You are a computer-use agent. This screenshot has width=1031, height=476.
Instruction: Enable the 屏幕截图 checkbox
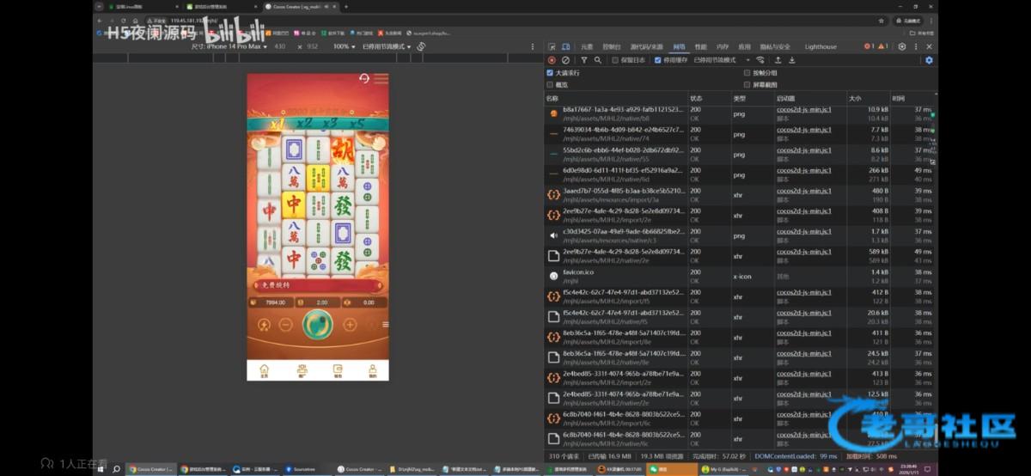[747, 85]
